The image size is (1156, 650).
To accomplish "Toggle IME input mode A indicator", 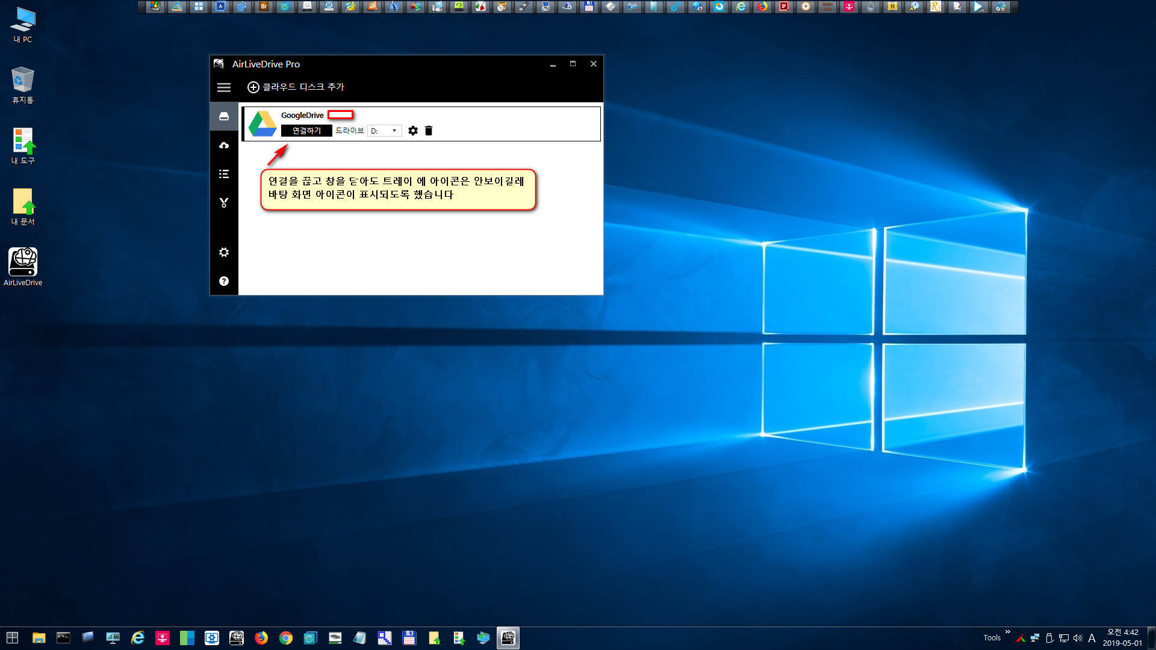I will pos(1092,638).
